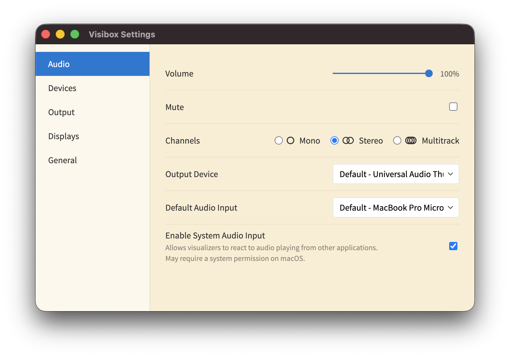The height and width of the screenshot is (358, 510).
Task: Disable the Enable System Audio Input checkbox
Action: click(x=453, y=246)
